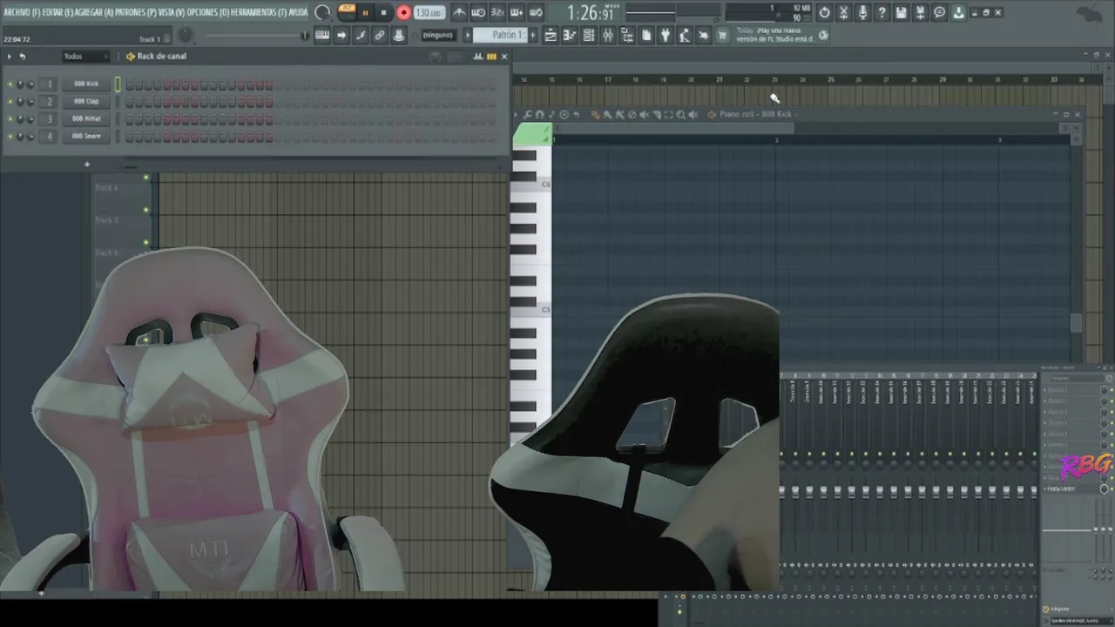
Task: Toggle step/bars view icon in channel rack
Action: click(491, 57)
